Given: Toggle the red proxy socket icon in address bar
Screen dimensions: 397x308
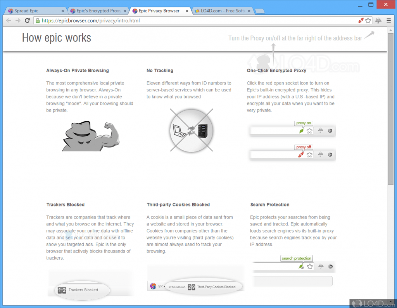Looking at the screenshot, I should (x=361, y=20).
